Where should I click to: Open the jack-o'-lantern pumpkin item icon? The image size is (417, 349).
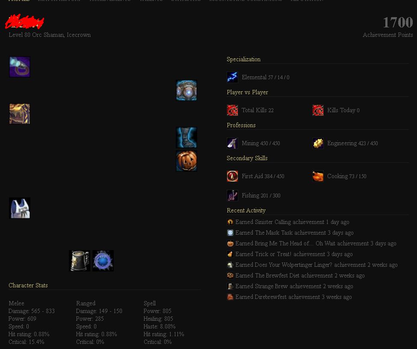[x=186, y=161]
